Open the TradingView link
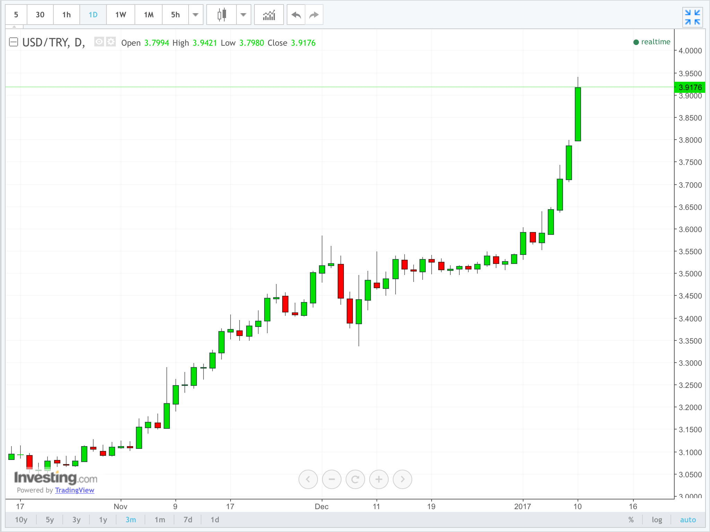Image resolution: width=710 pixels, height=532 pixels. (x=75, y=490)
